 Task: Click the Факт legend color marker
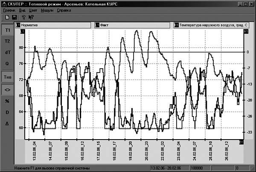(x=97, y=25)
